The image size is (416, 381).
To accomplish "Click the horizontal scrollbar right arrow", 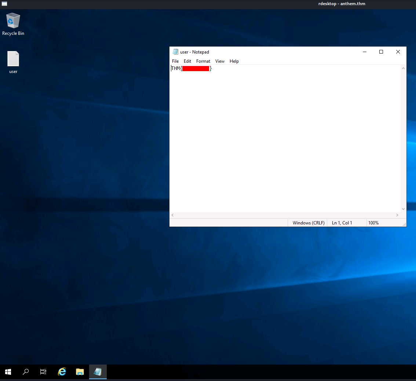I will click(397, 215).
